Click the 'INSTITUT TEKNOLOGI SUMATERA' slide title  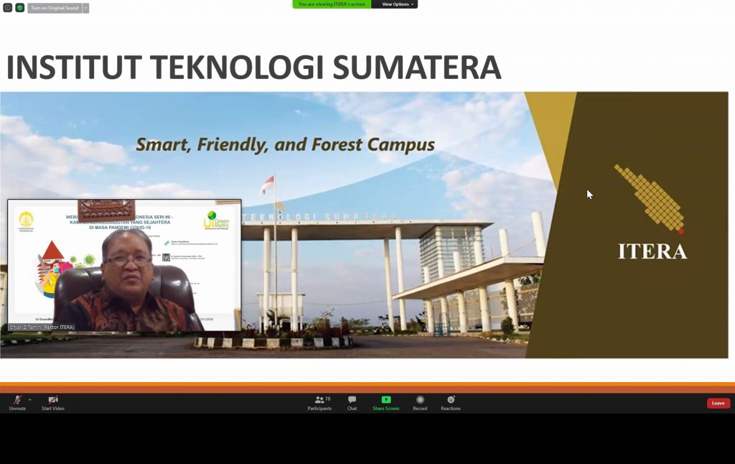click(x=253, y=67)
